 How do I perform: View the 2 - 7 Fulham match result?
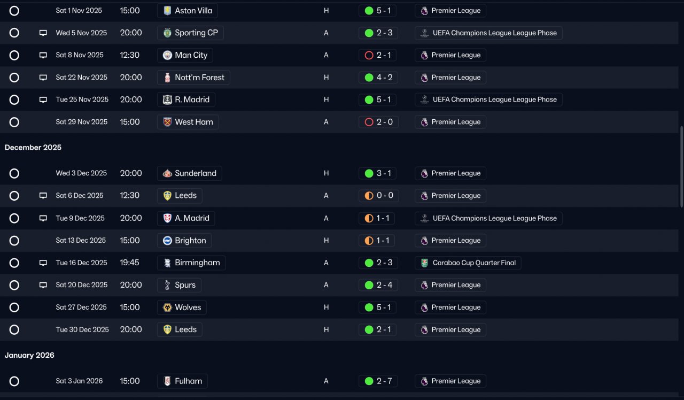pos(378,381)
